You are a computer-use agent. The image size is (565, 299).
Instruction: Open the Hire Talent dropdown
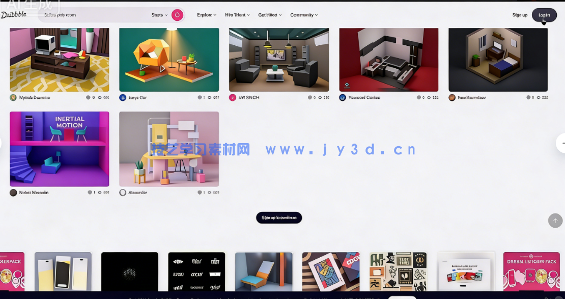[x=237, y=15]
